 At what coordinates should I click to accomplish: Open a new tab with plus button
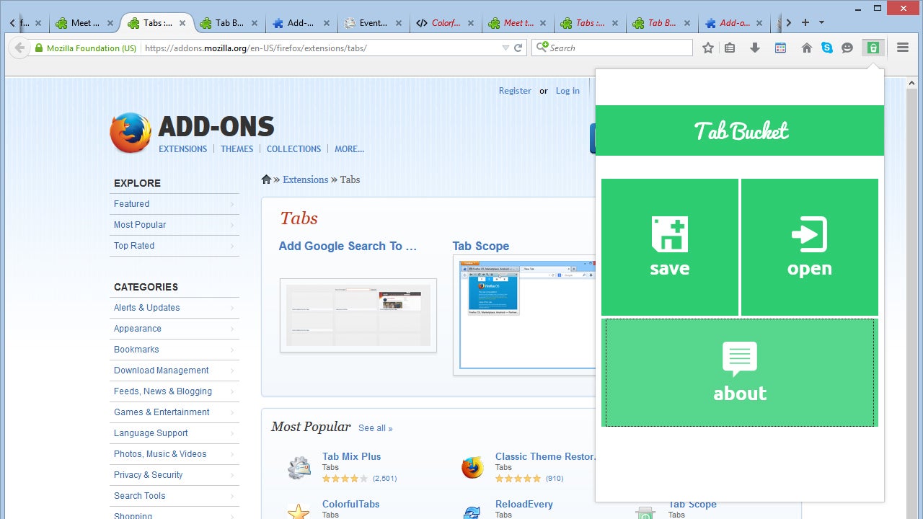click(805, 23)
